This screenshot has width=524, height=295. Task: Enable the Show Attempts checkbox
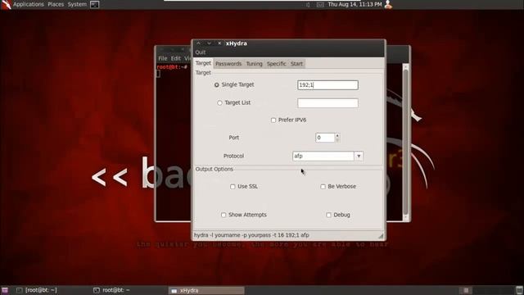coord(224,215)
